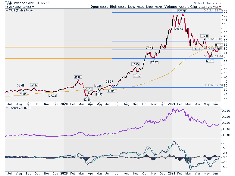The width and height of the screenshot is (235, 176).
Task: Click the red down-arrow change indicator
Action: 220,7
